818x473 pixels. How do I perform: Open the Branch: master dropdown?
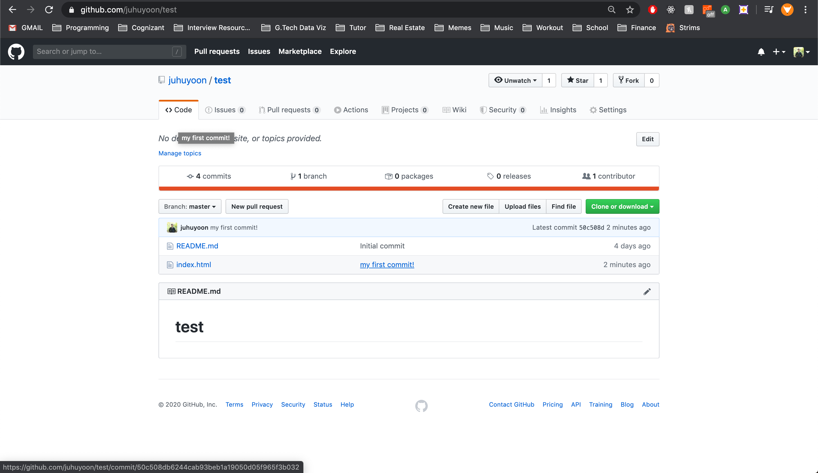189,206
